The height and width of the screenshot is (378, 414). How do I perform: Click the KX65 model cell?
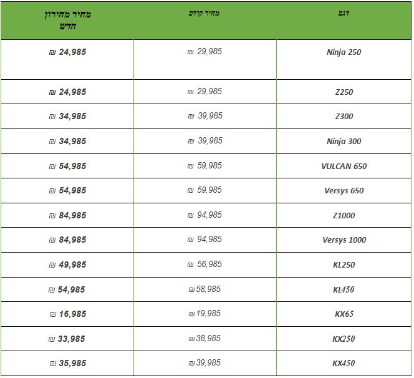tap(344, 314)
